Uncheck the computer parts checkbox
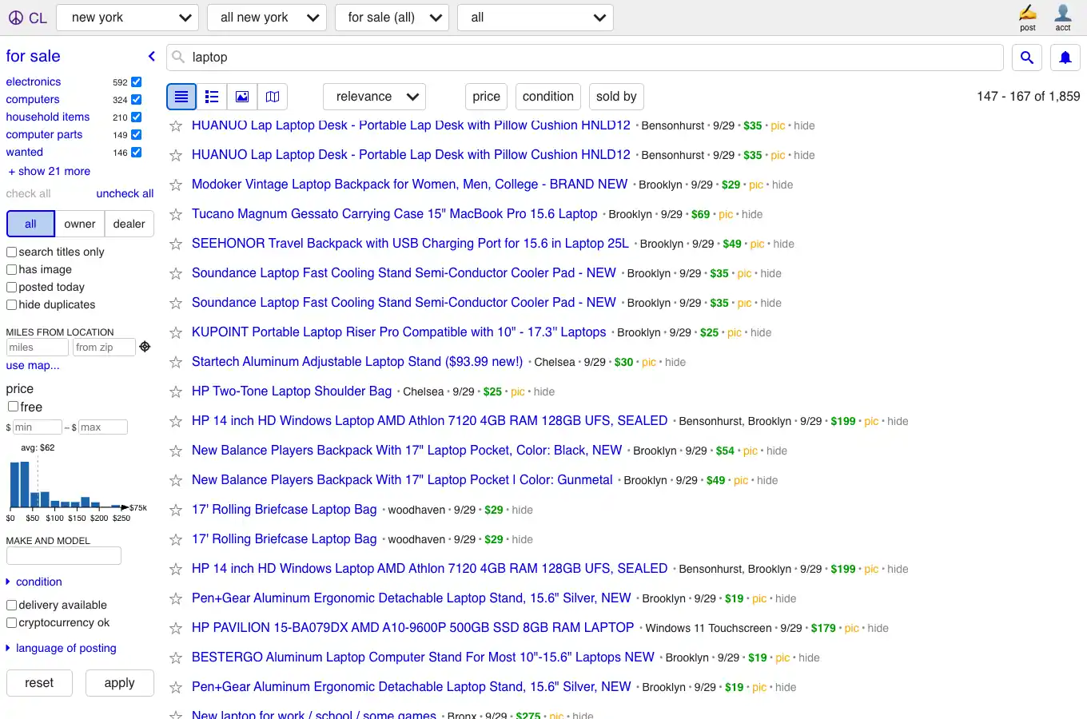 (x=137, y=135)
